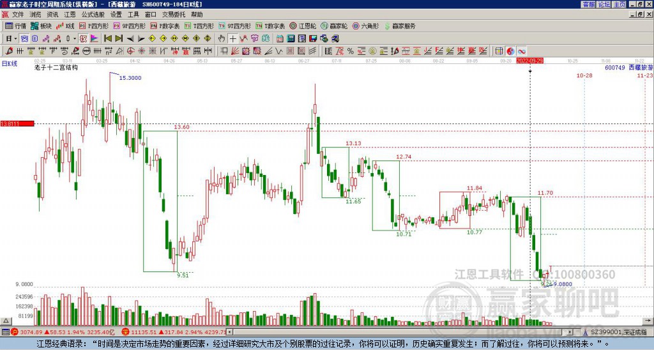Click the 15.3000 high price label
Screen dimensions: 654x350
(130, 77)
